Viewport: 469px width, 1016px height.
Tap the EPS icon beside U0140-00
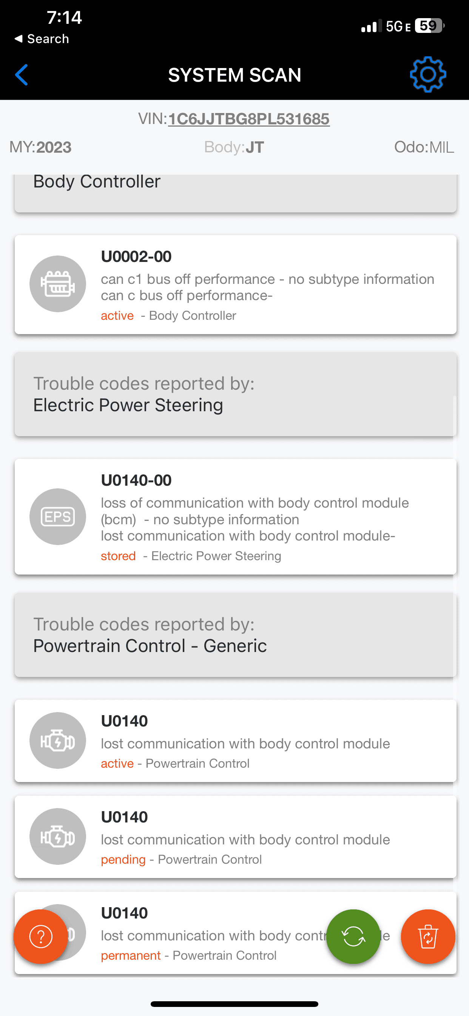[58, 516]
